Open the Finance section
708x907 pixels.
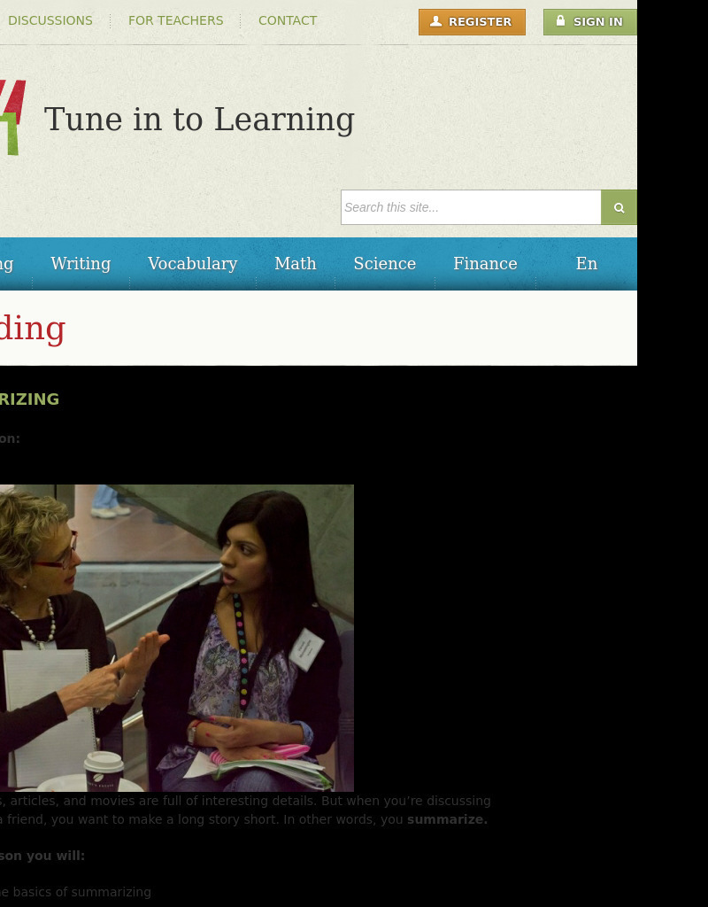click(485, 264)
